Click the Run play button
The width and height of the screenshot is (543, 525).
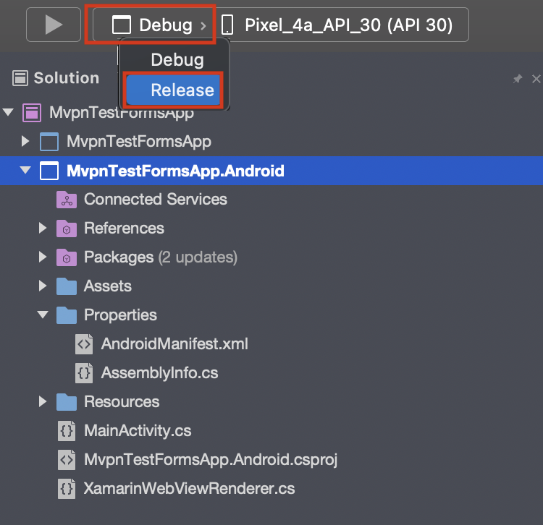54,25
